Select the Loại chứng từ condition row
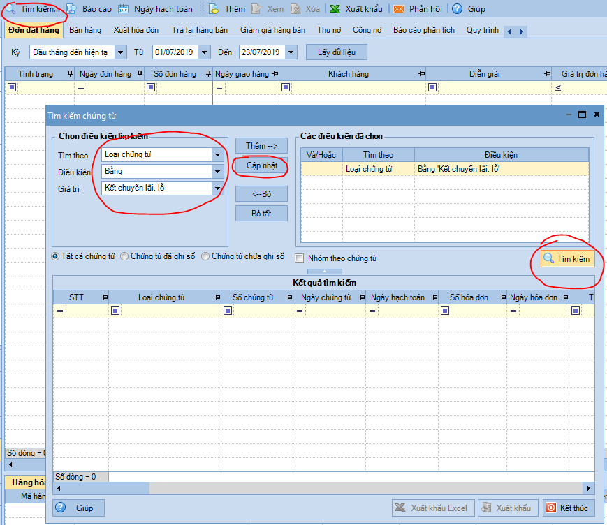 [x=445, y=169]
